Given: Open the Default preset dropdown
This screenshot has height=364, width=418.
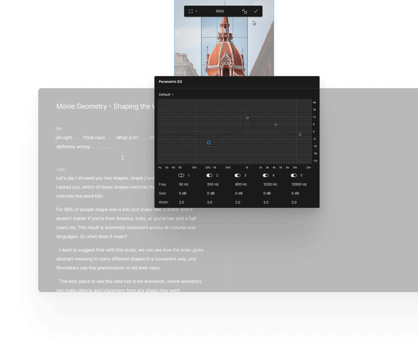Looking at the screenshot, I should pos(166,95).
